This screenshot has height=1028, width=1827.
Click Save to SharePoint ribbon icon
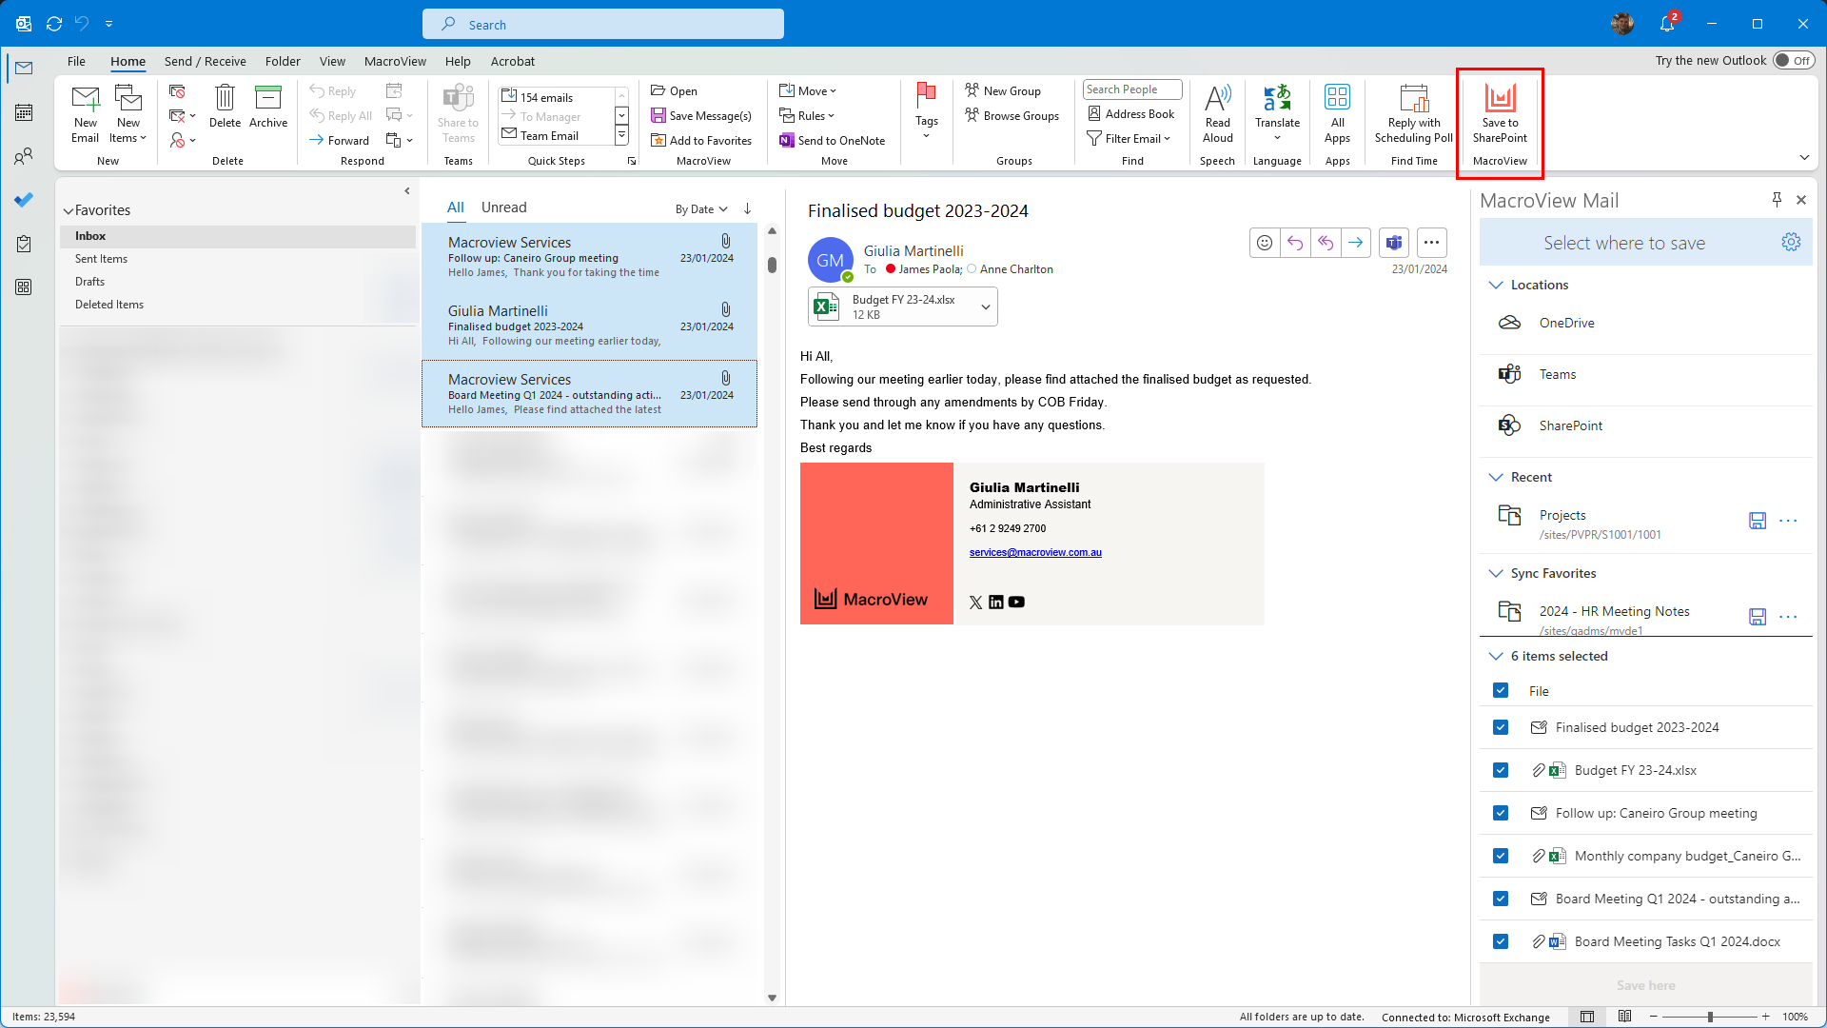1500,113
